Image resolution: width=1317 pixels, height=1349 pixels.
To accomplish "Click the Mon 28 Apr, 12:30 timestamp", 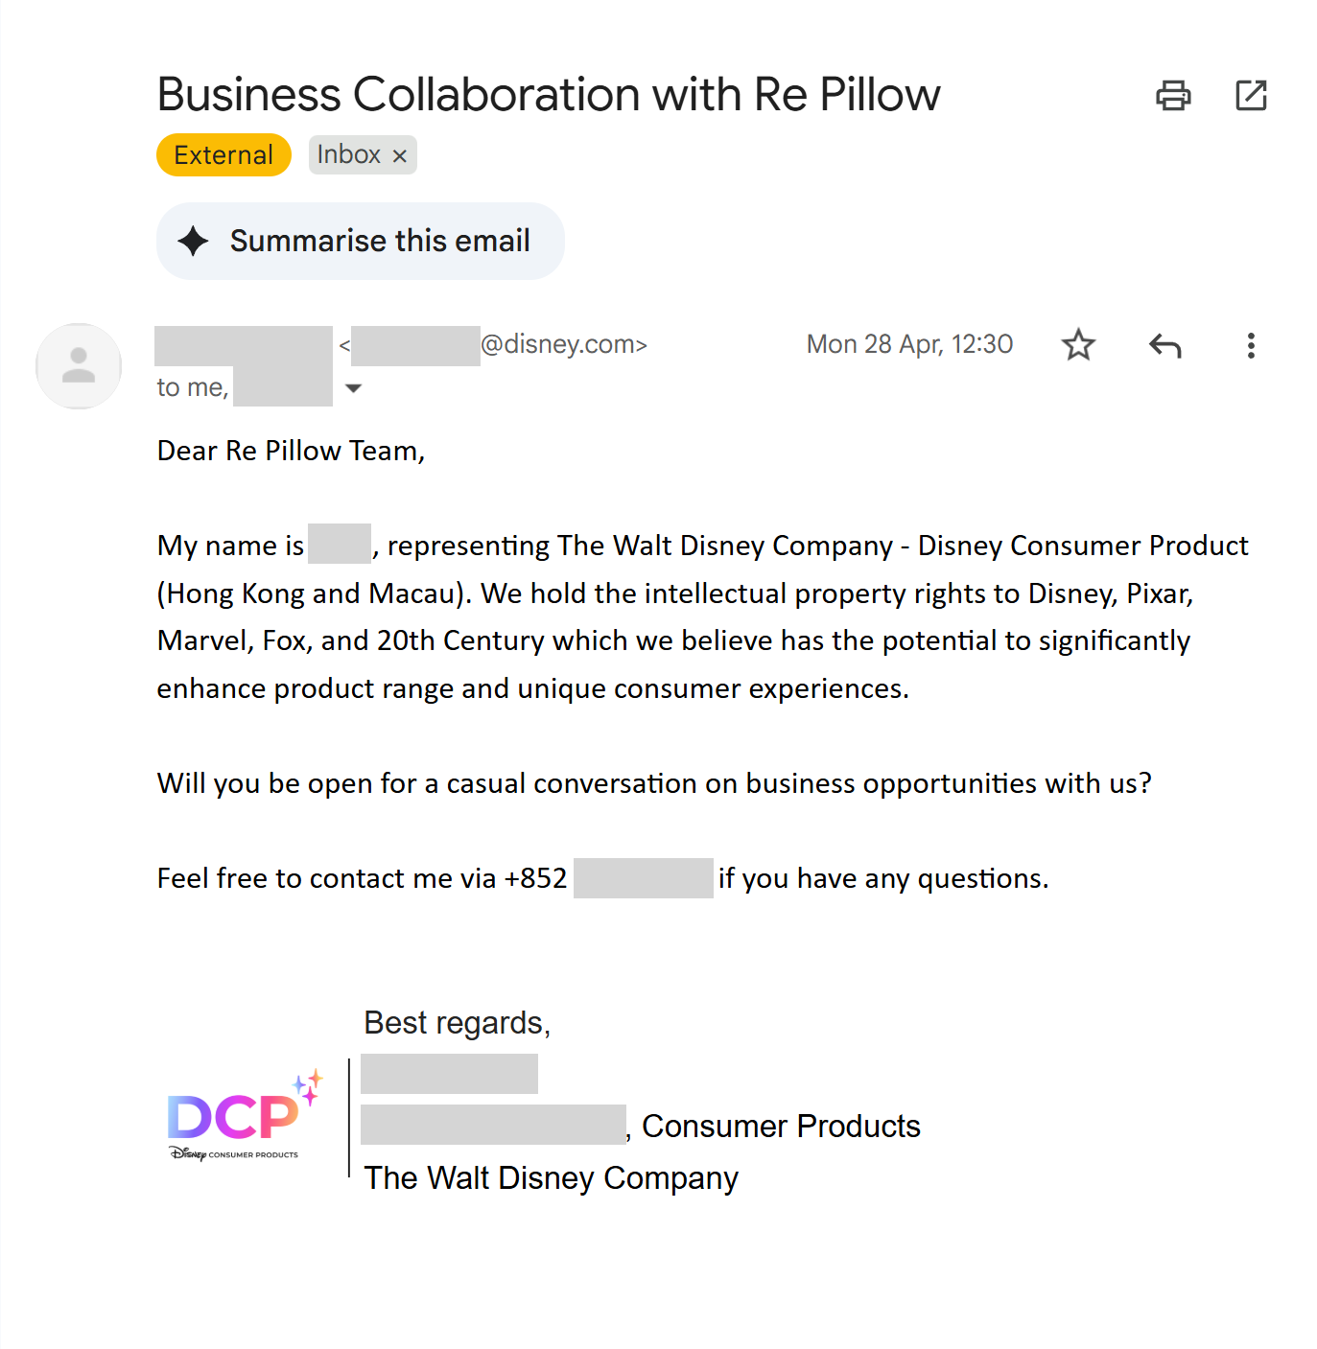I will tap(909, 344).
